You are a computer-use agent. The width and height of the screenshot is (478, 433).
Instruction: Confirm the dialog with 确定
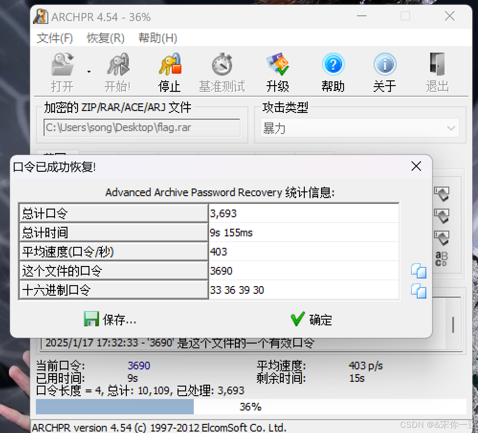[311, 319]
